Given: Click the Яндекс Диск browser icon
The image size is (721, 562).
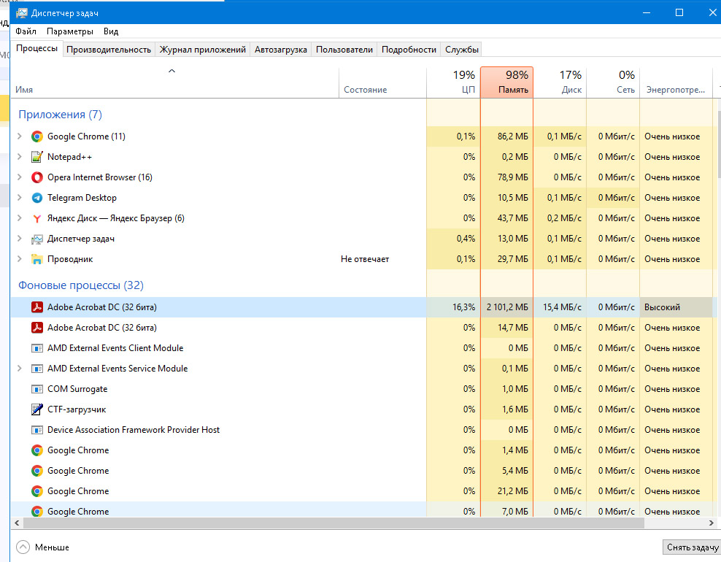Looking at the screenshot, I should point(36,218).
